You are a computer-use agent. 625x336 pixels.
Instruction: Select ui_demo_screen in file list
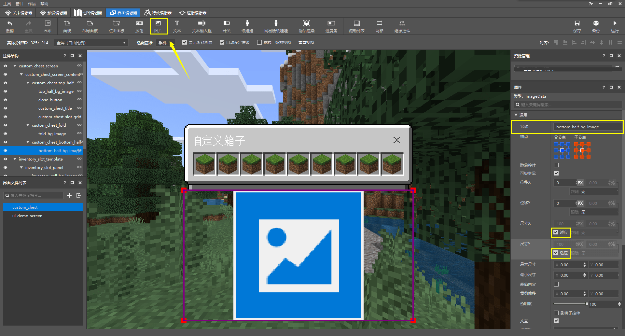coord(43,216)
